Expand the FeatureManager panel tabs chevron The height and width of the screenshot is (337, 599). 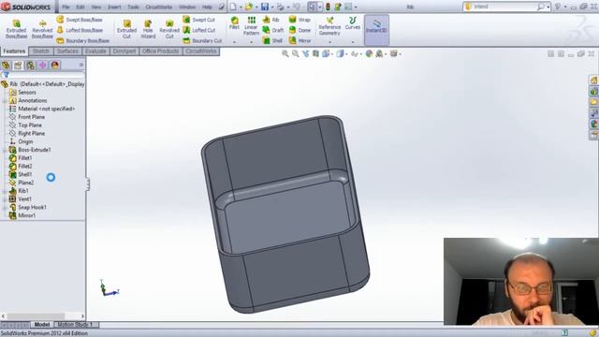tap(81, 66)
